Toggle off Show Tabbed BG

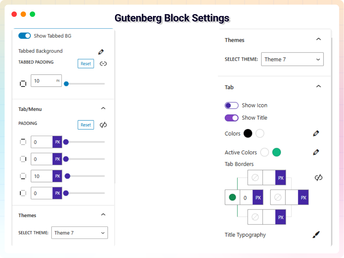[24, 36]
